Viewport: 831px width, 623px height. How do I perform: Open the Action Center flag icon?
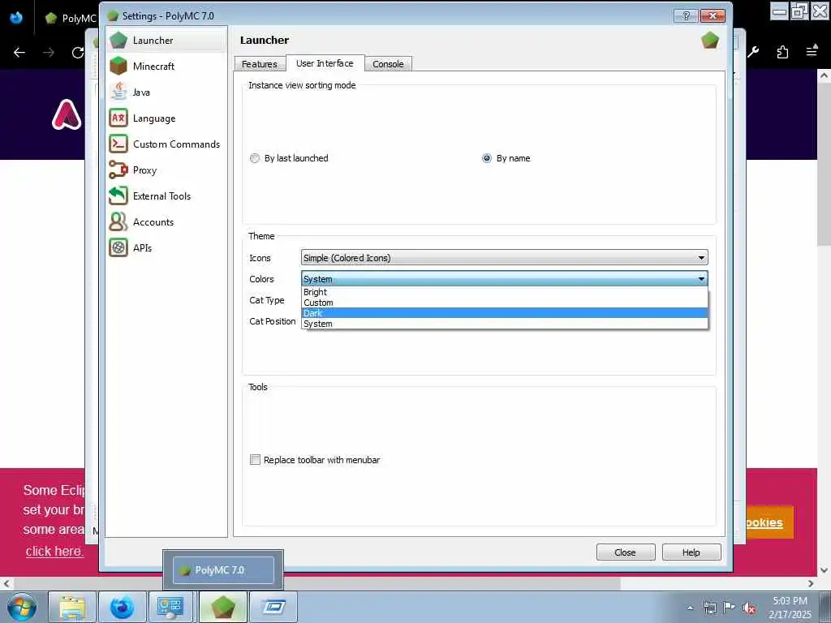pos(730,608)
